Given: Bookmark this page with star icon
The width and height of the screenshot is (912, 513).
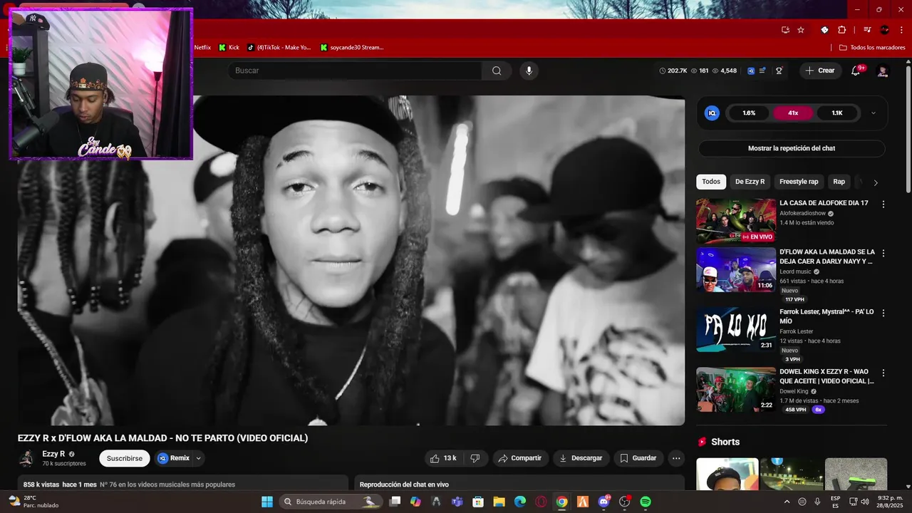Looking at the screenshot, I should 801,30.
